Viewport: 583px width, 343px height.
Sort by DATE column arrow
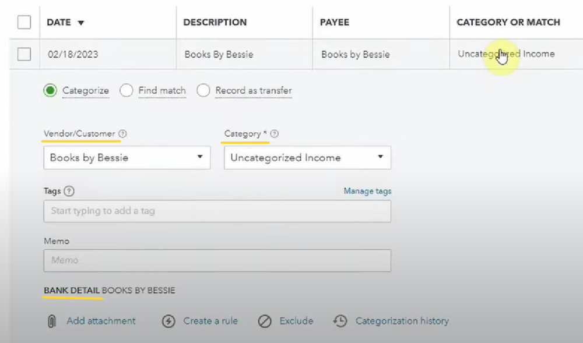(x=80, y=23)
